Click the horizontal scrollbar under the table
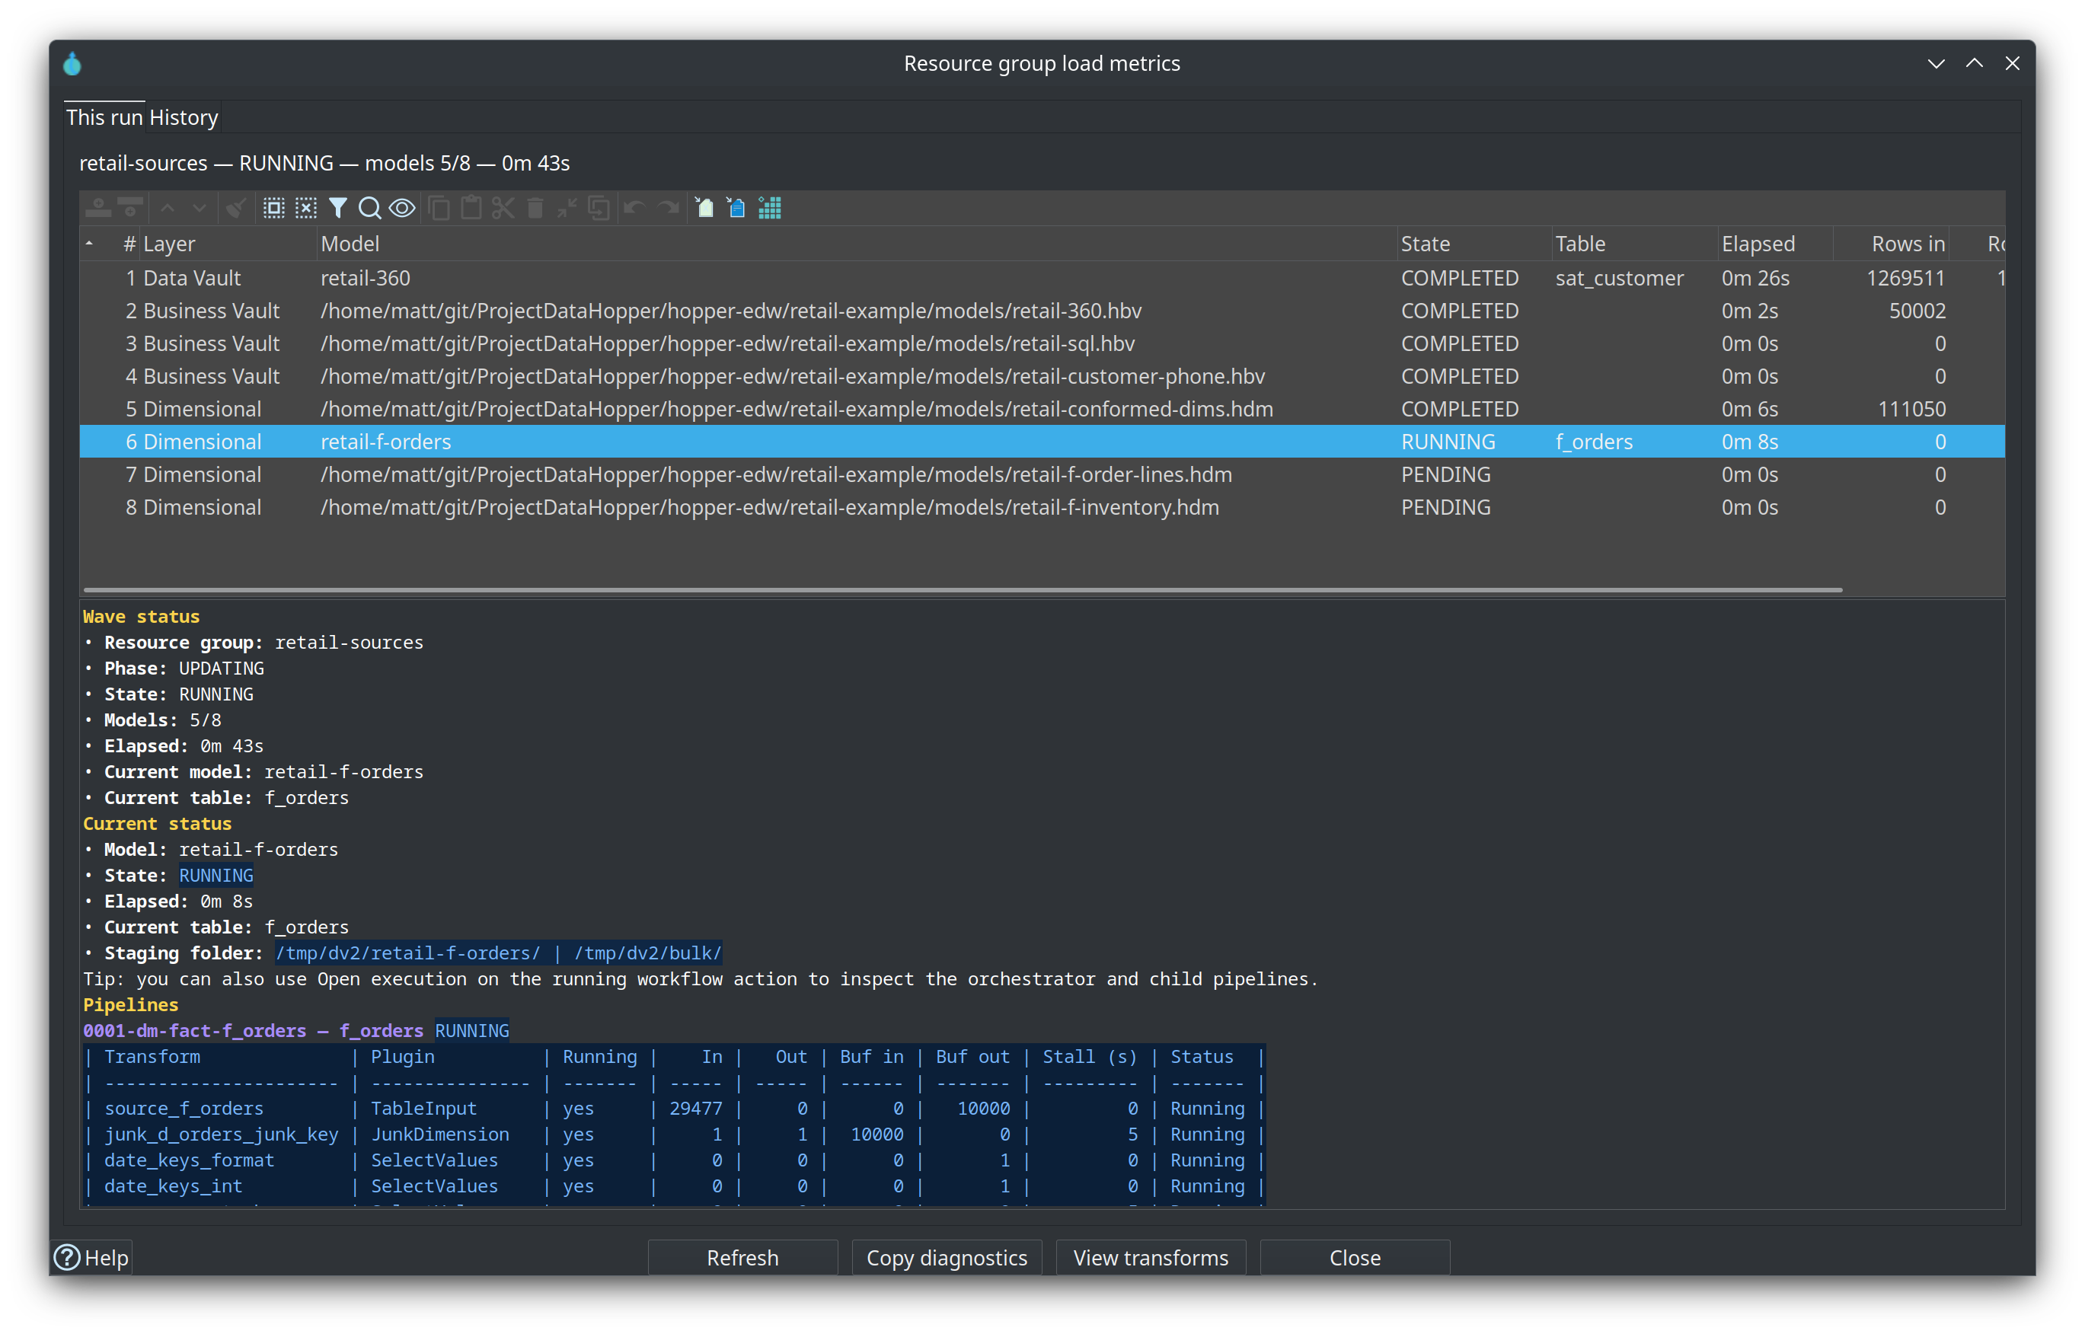The width and height of the screenshot is (2085, 1334). click(x=963, y=590)
